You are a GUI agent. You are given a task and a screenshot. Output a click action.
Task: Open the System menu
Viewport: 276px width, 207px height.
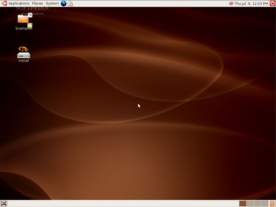tap(52, 3)
